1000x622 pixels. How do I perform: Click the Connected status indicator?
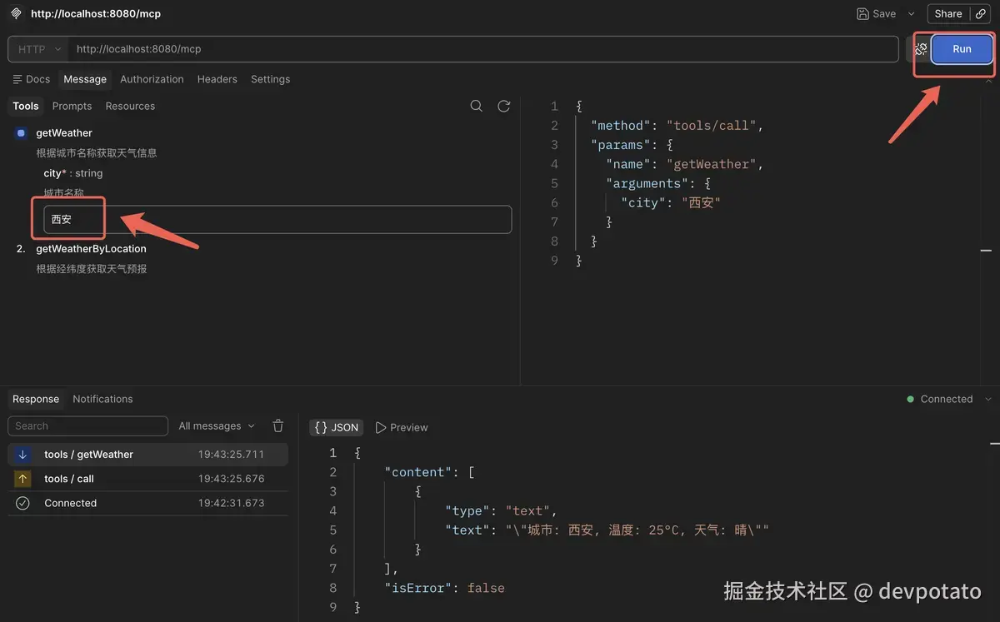point(940,399)
